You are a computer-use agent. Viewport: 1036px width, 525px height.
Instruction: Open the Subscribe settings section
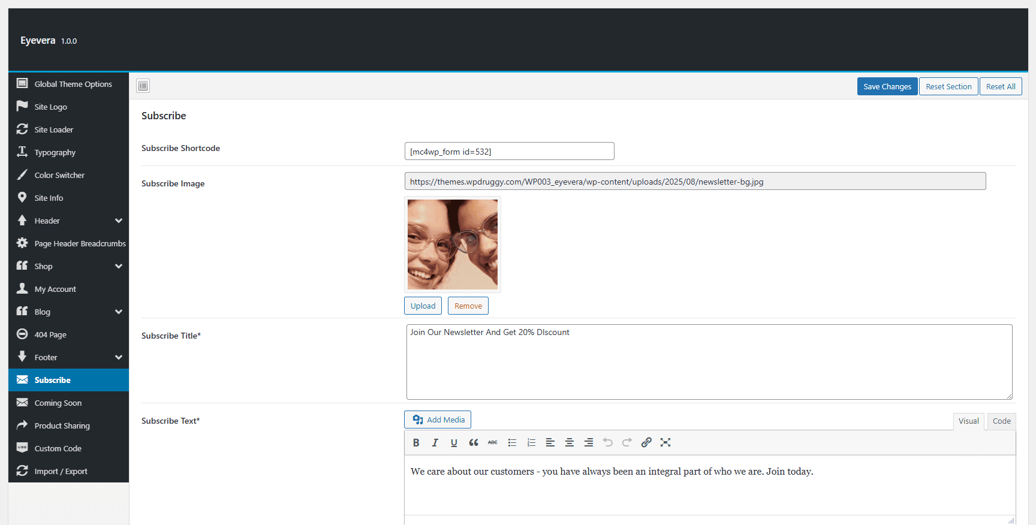pos(68,380)
